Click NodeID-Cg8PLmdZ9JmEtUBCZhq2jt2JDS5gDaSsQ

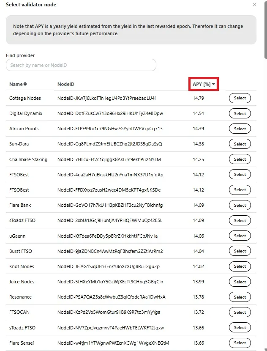pos(110,144)
